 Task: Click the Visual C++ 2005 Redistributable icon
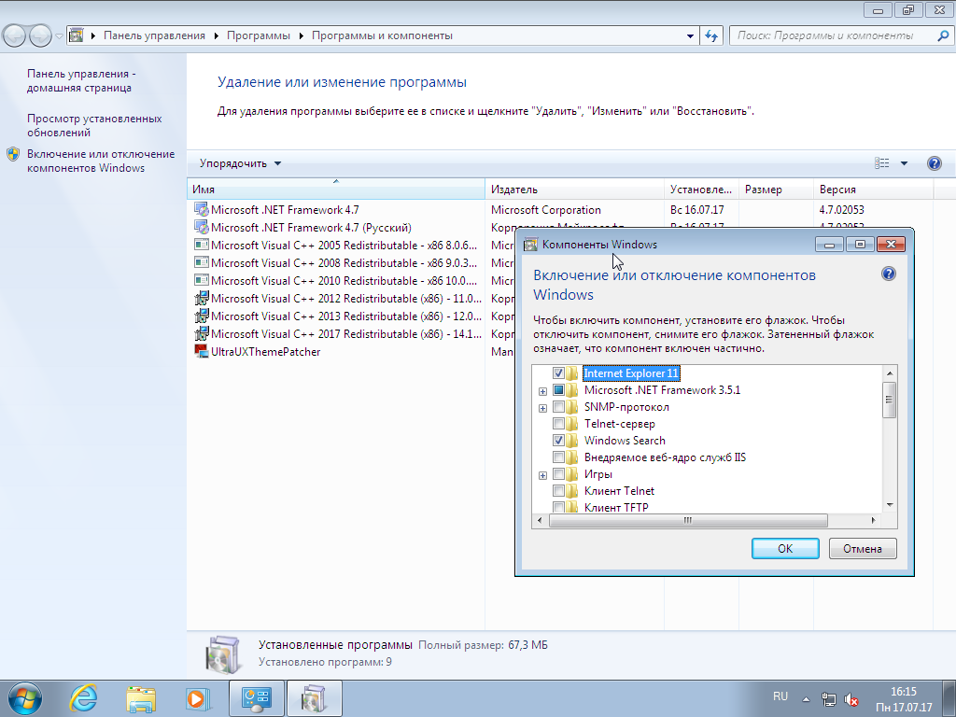[x=202, y=246]
